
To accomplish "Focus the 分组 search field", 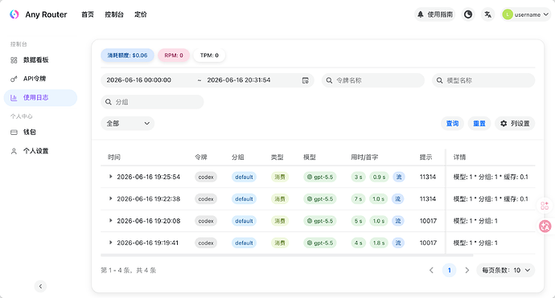I will (x=152, y=102).
